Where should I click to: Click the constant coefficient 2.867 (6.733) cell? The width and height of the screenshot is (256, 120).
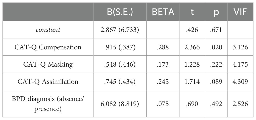(119, 30)
